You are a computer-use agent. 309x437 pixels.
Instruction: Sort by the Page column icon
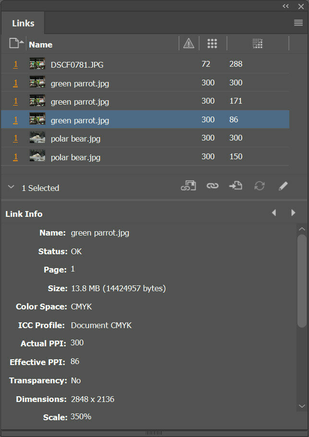14,44
